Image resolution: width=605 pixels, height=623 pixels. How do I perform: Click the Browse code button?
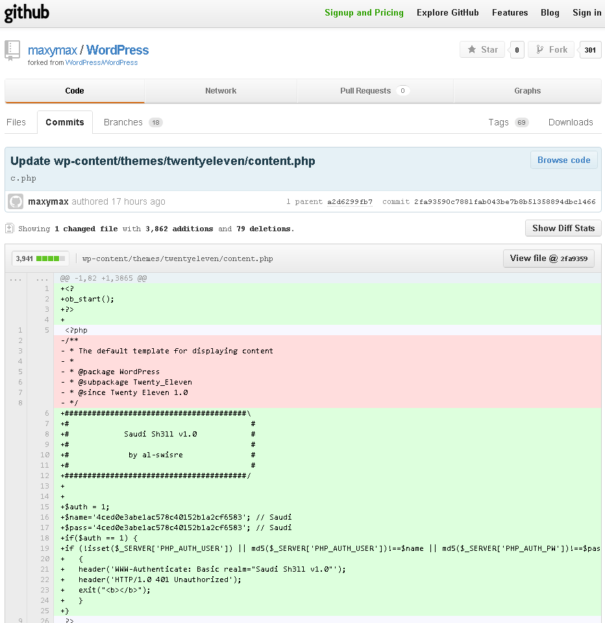tap(563, 160)
